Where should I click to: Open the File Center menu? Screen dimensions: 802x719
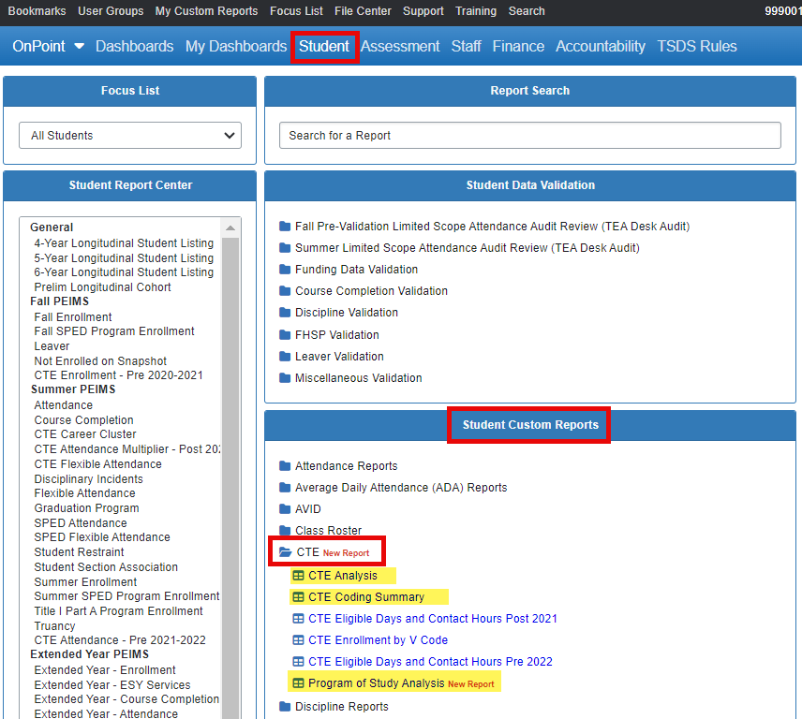(363, 11)
